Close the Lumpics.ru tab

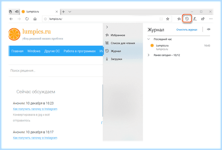click(x=57, y=11)
